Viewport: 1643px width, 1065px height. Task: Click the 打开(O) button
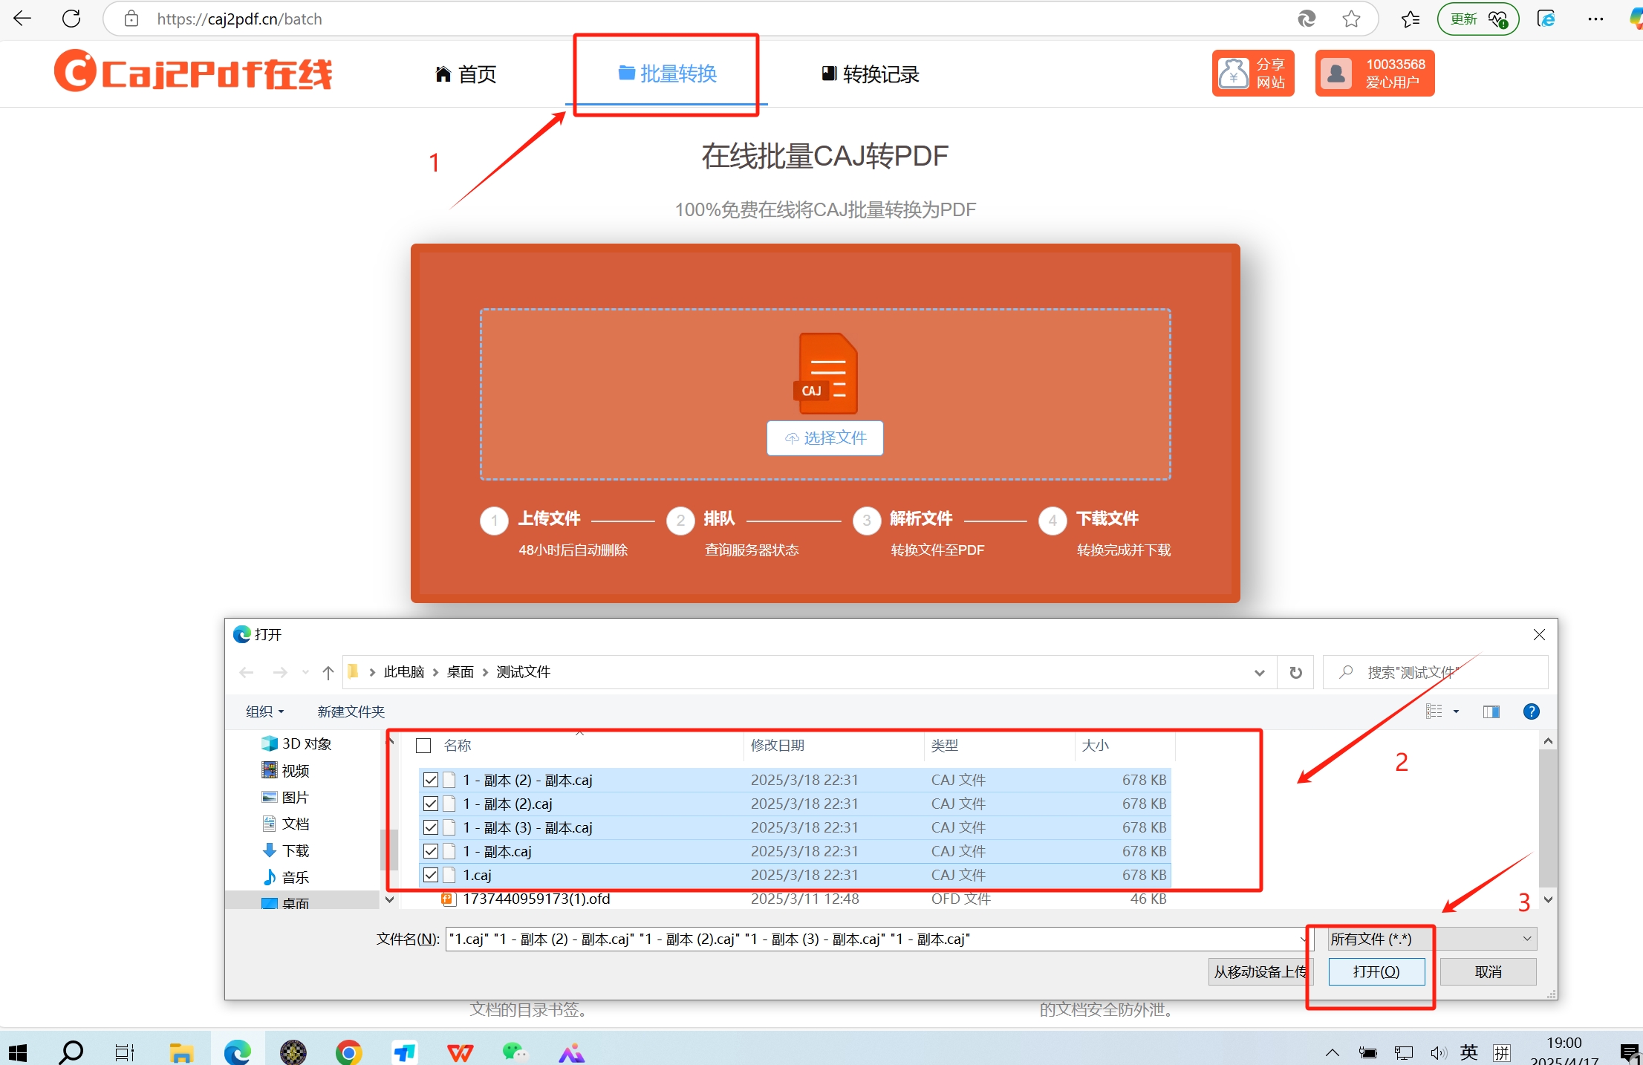(1376, 971)
